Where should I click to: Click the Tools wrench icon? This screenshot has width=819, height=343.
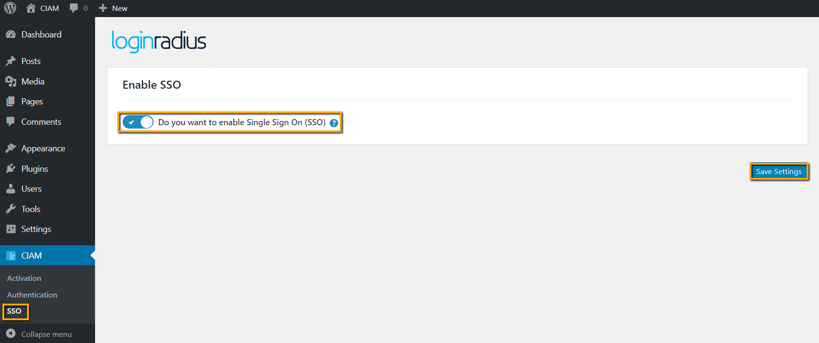pos(10,209)
